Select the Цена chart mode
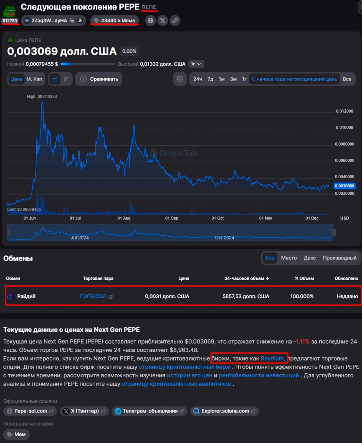362x443 pixels. 16,79
